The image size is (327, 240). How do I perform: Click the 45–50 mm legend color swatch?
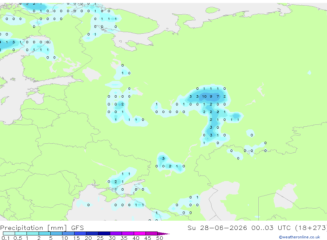pos(151,233)
